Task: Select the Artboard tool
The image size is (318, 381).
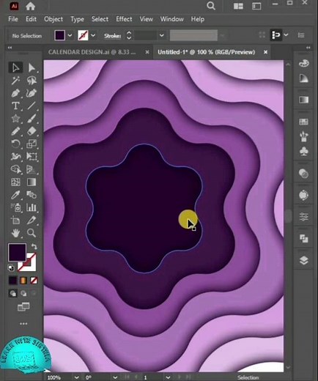Action: (x=15, y=221)
